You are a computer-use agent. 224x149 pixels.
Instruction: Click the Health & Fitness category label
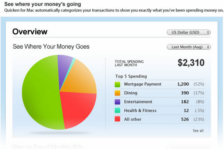(x=140, y=111)
